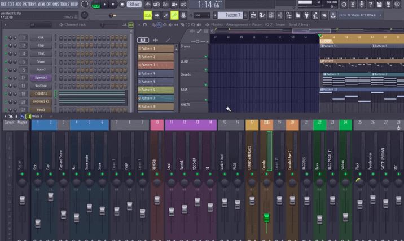Open the channel rack view icon
404x241 pixels.
pos(271,15)
